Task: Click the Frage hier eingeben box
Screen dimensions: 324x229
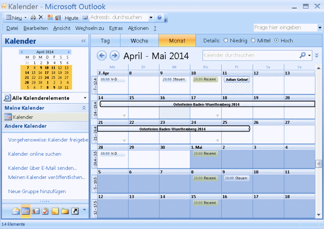Action: point(286,27)
